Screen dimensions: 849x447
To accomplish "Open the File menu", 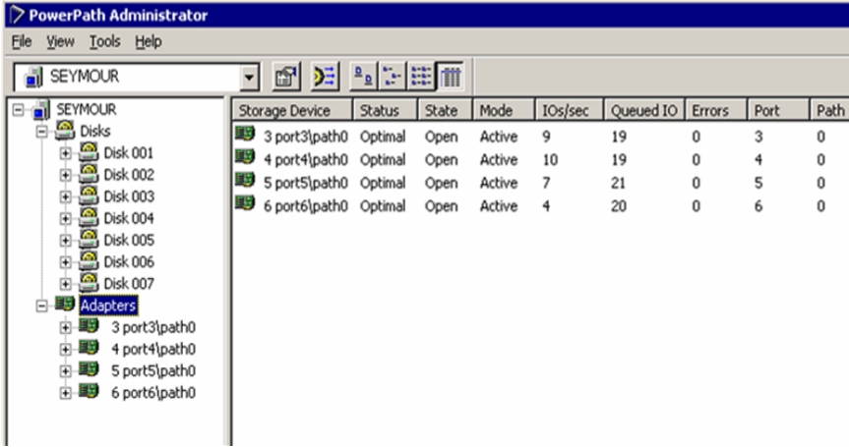I will tap(22, 41).
